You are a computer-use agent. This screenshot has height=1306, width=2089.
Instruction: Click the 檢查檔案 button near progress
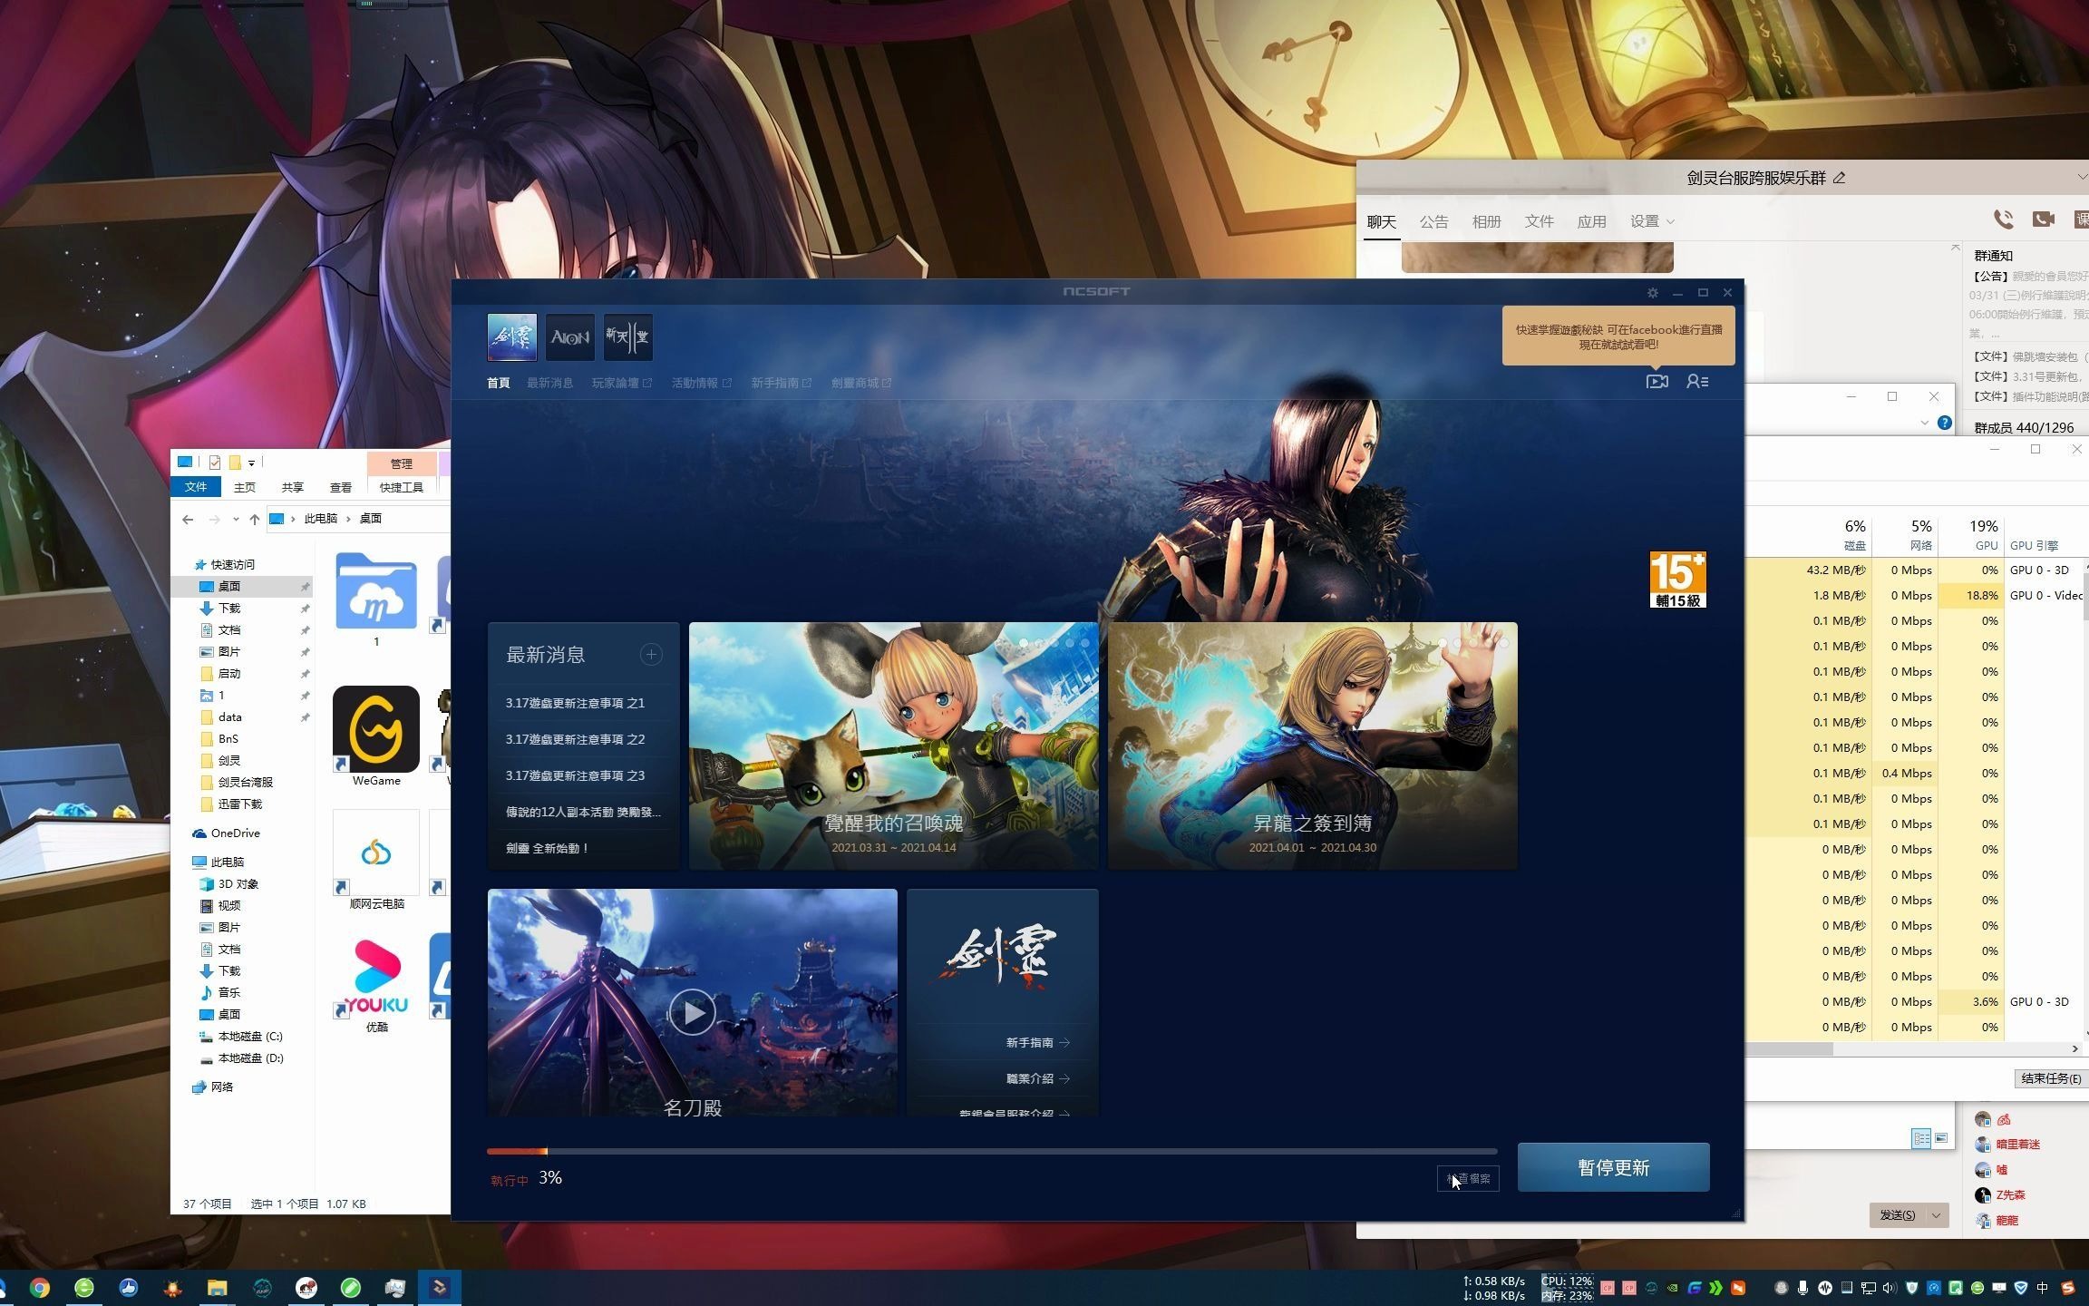[x=1468, y=1178]
